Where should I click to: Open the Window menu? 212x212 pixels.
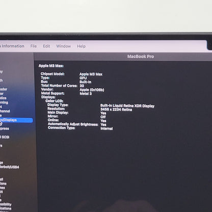64,46
